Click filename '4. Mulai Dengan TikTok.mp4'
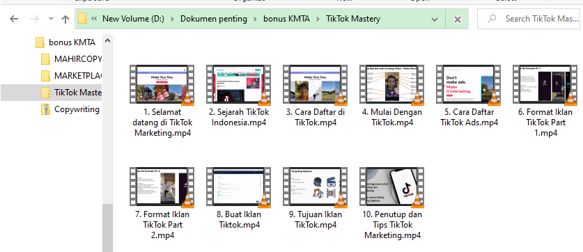Viewport: 583px width, 252px height. [x=392, y=118]
